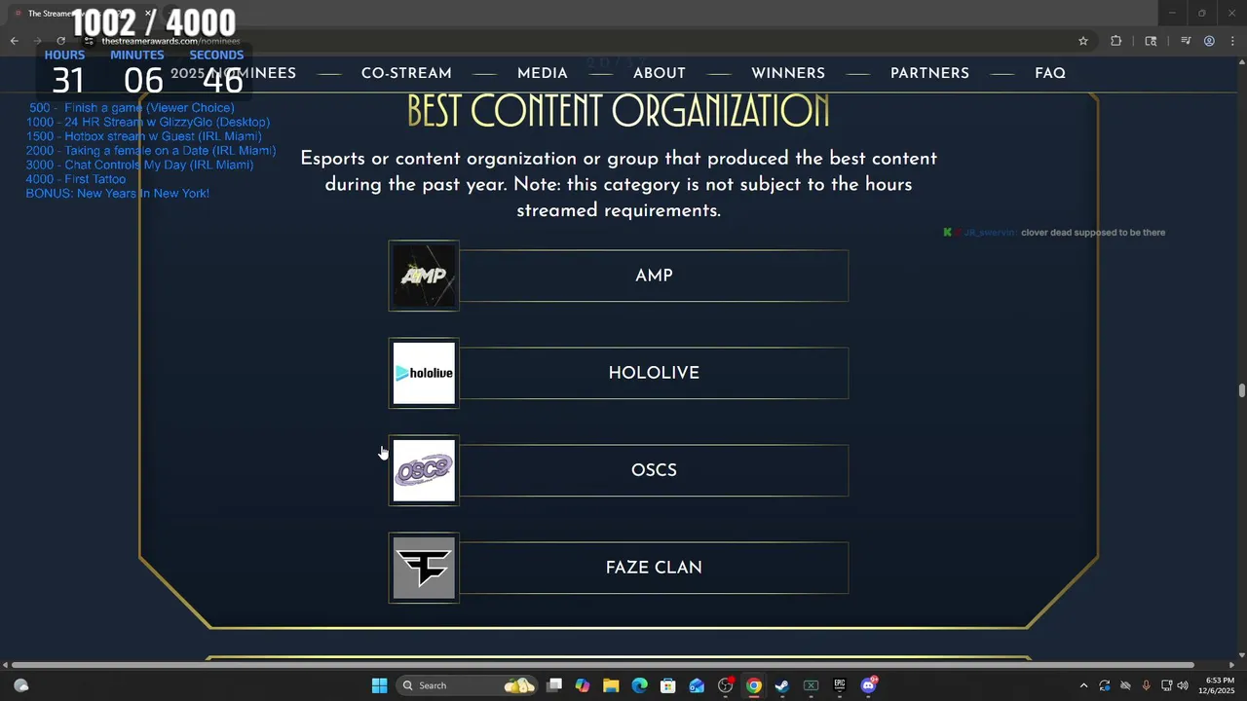Click the widgets icon at taskbar left

21,685
